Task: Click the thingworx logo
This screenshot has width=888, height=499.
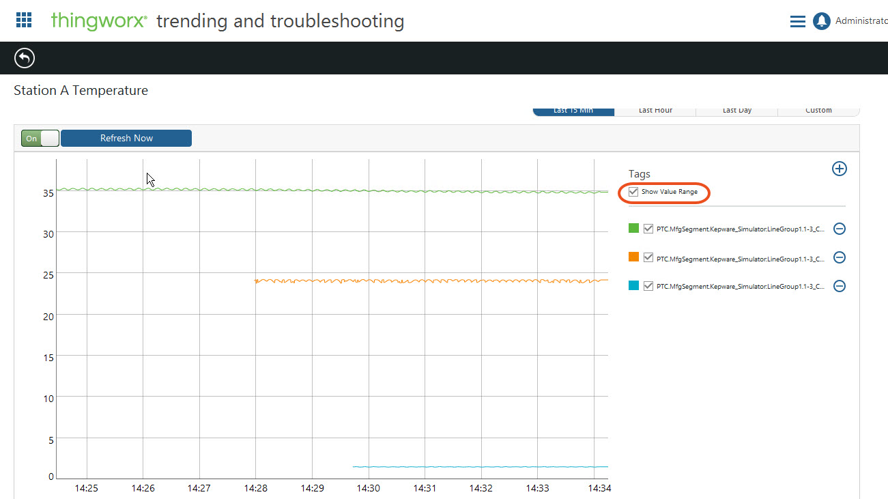Action: (98, 20)
